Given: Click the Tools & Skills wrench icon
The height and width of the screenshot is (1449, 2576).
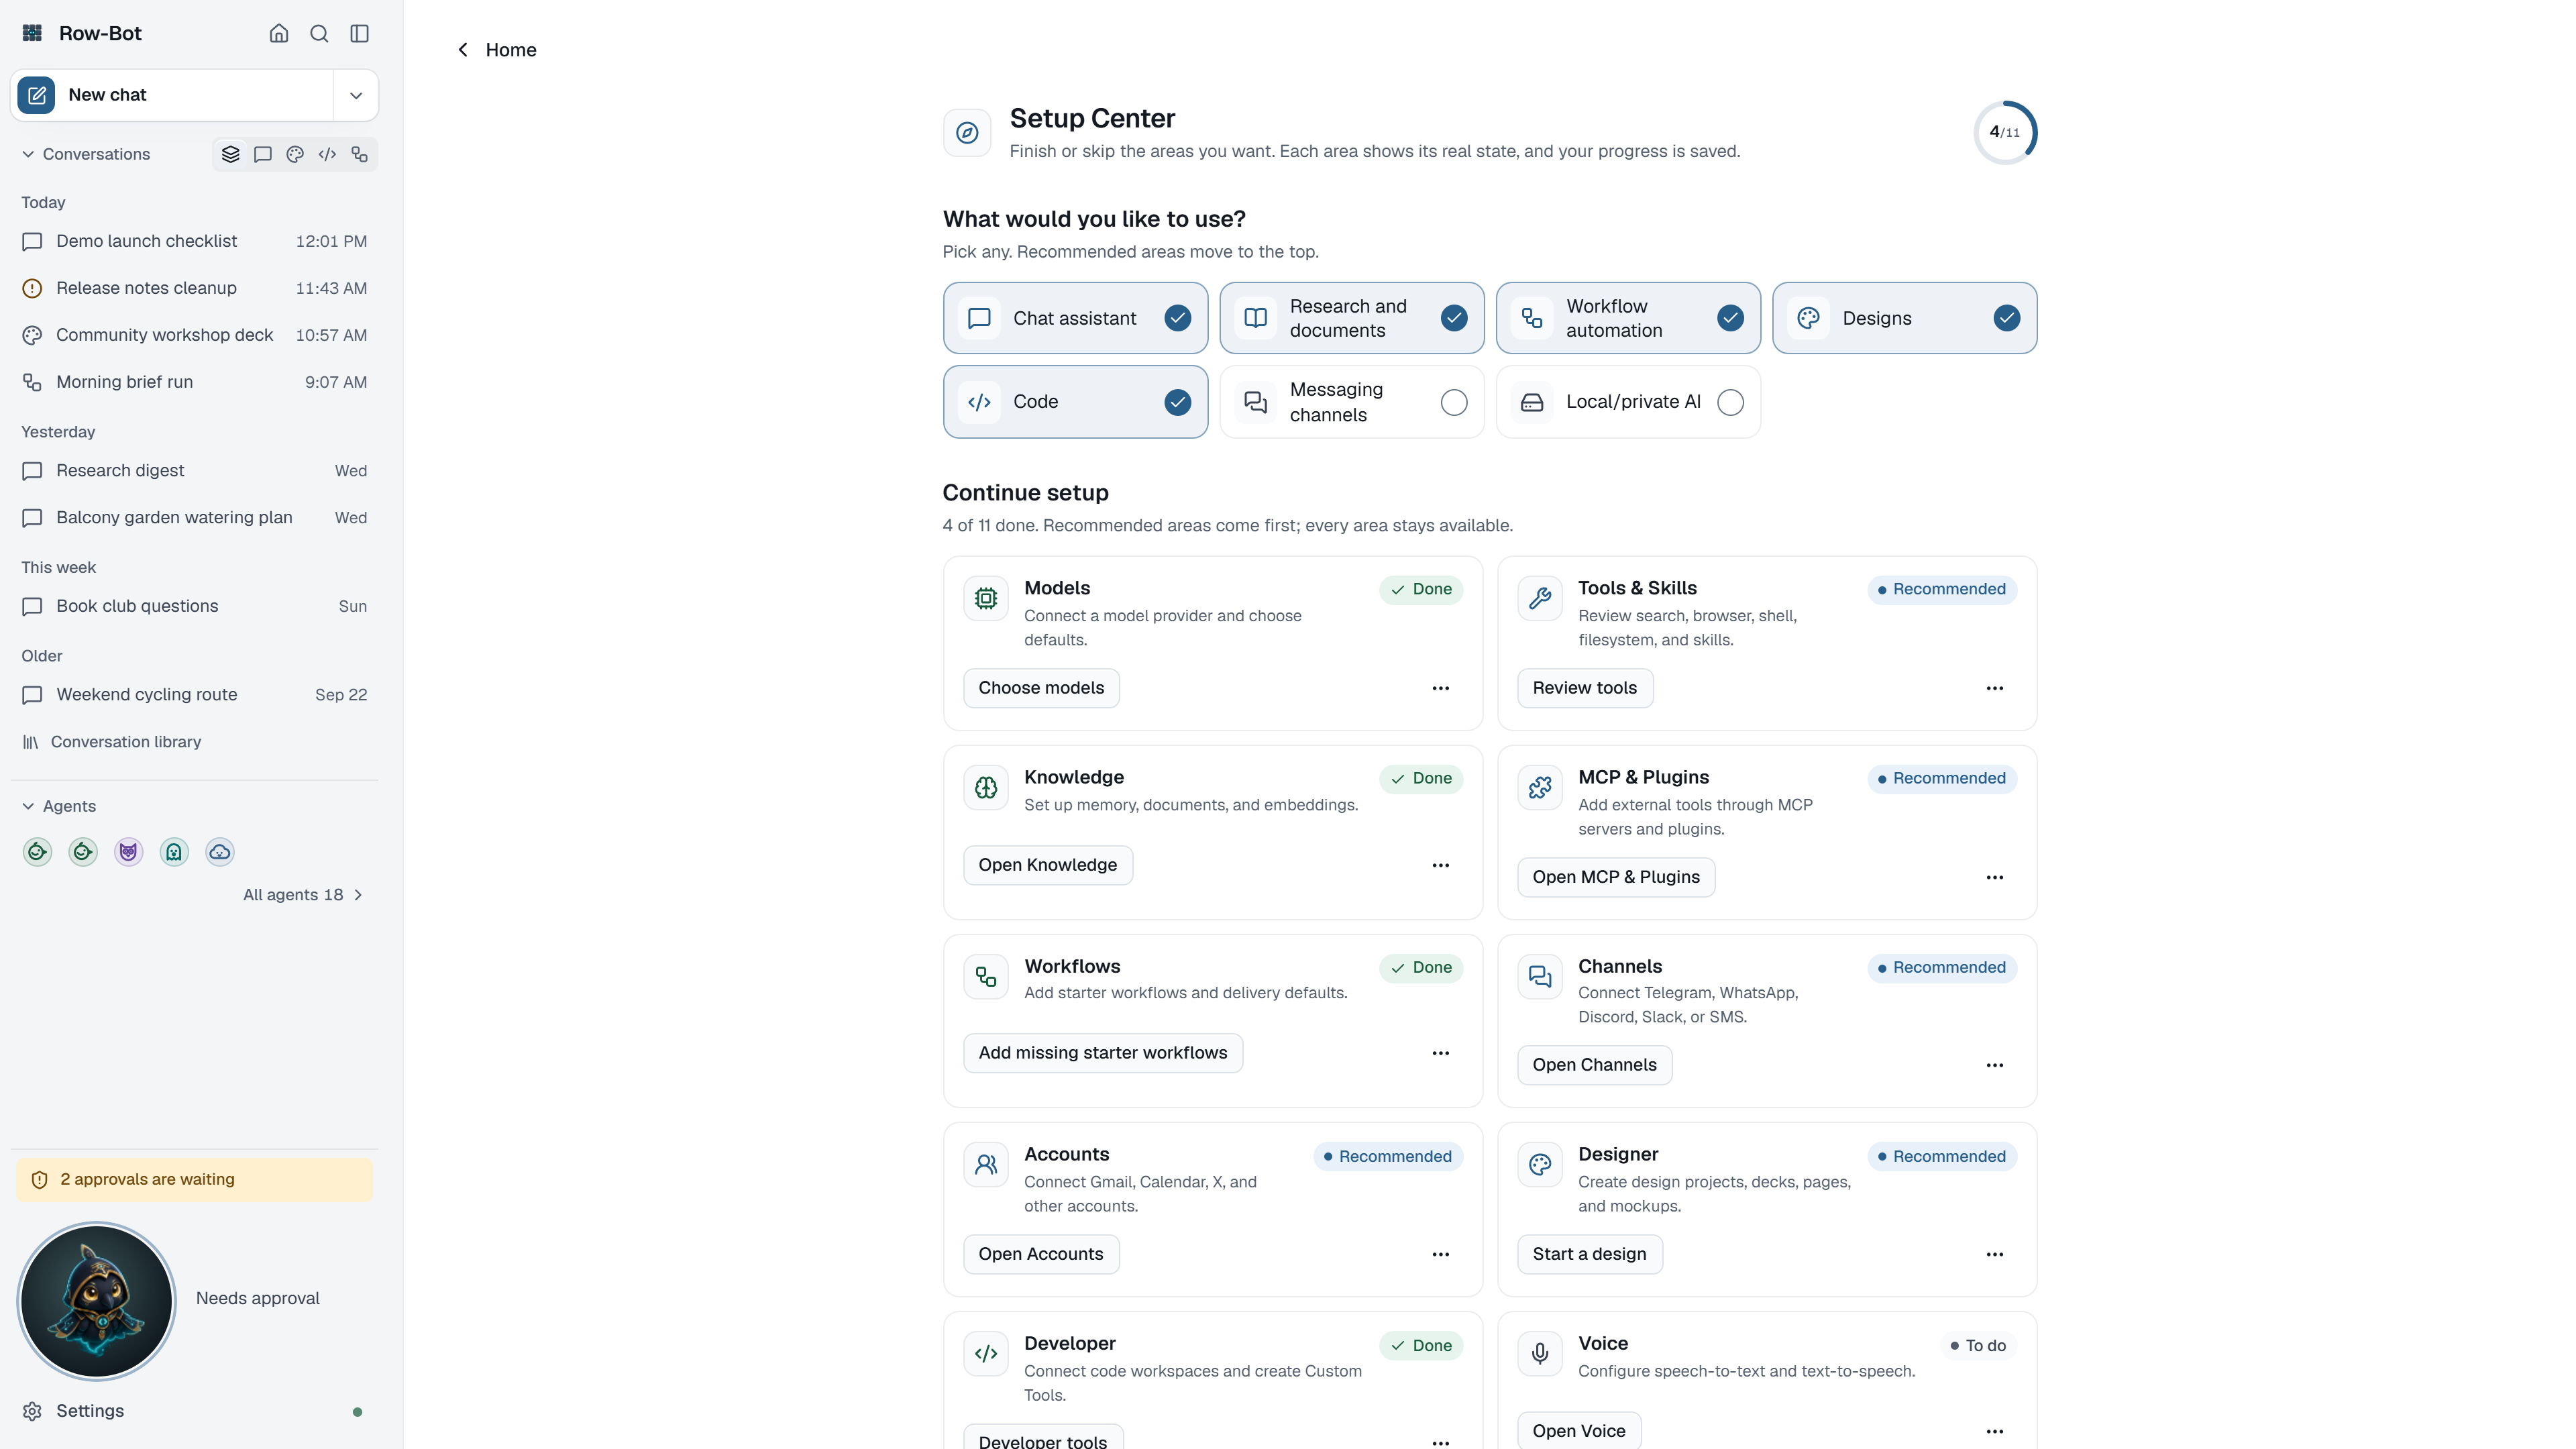Looking at the screenshot, I should click(1540, 598).
